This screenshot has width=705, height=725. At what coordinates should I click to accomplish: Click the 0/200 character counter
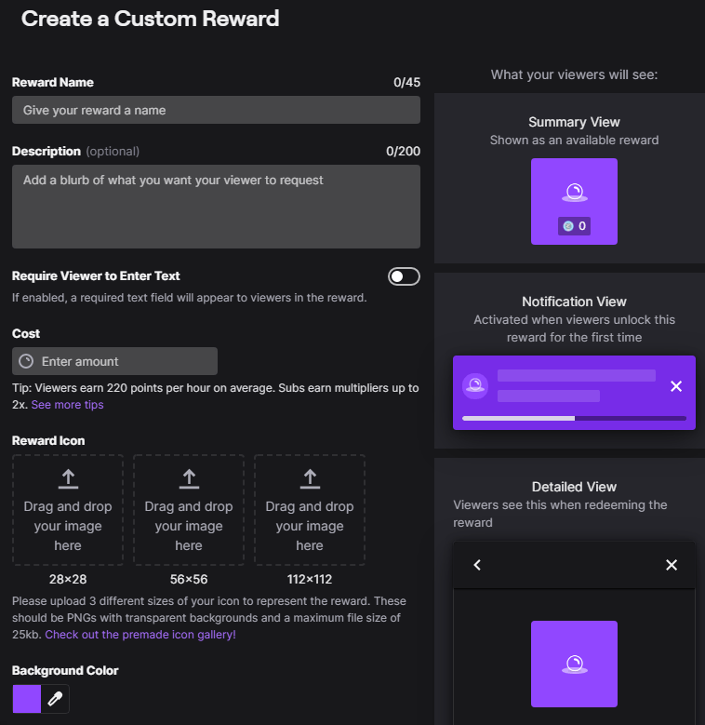[404, 151]
